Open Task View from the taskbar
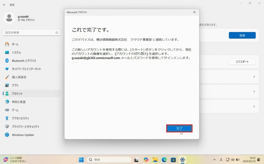264x164 pixels. 136,160
